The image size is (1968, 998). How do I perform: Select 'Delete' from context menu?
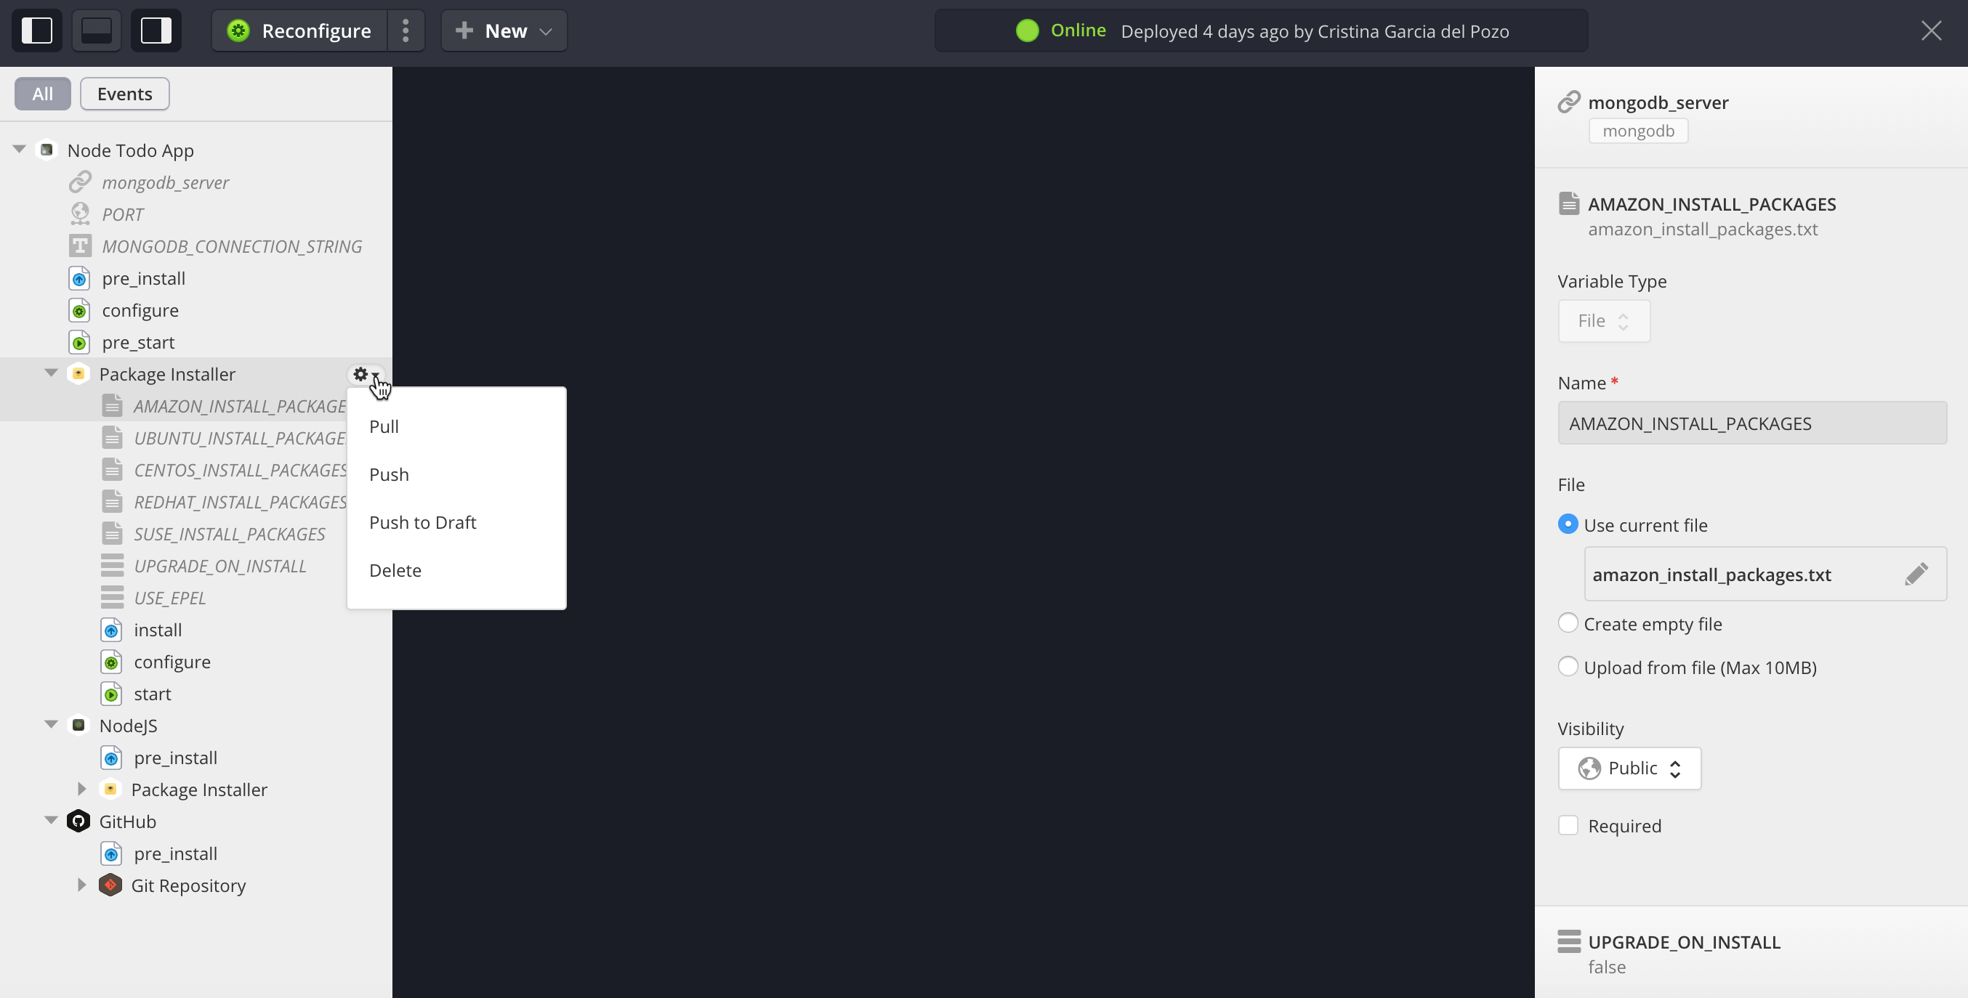click(x=396, y=570)
